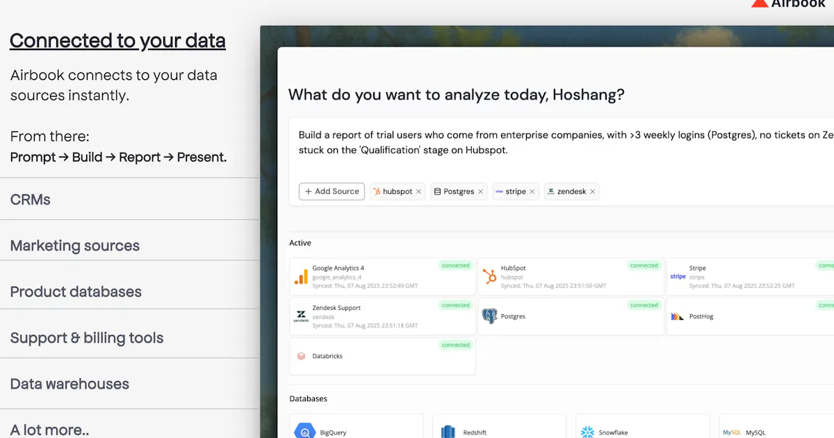Open the Data warehouses item
Viewport: 834px width, 438px height.
(129, 384)
